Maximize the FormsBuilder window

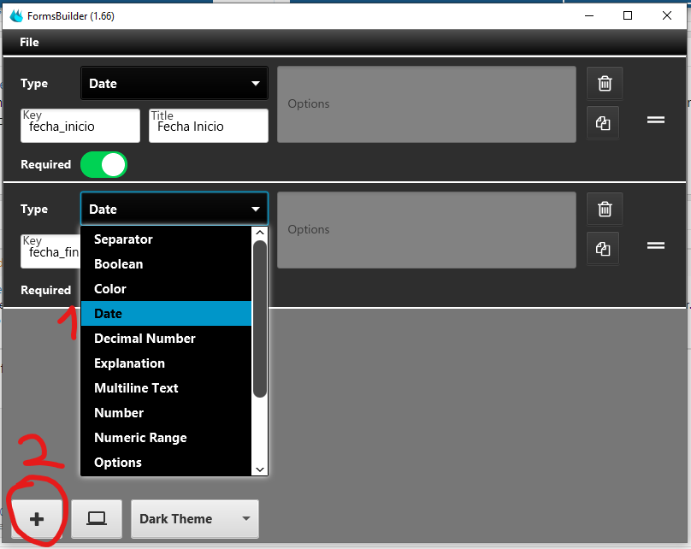(x=628, y=16)
